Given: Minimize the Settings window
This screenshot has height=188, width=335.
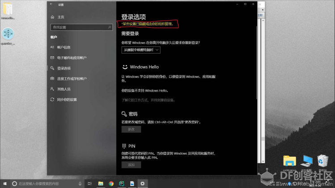Looking at the screenshot, I should click(x=237, y=4).
